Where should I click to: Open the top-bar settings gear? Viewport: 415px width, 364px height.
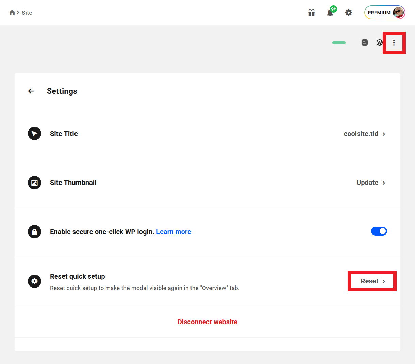click(x=349, y=13)
